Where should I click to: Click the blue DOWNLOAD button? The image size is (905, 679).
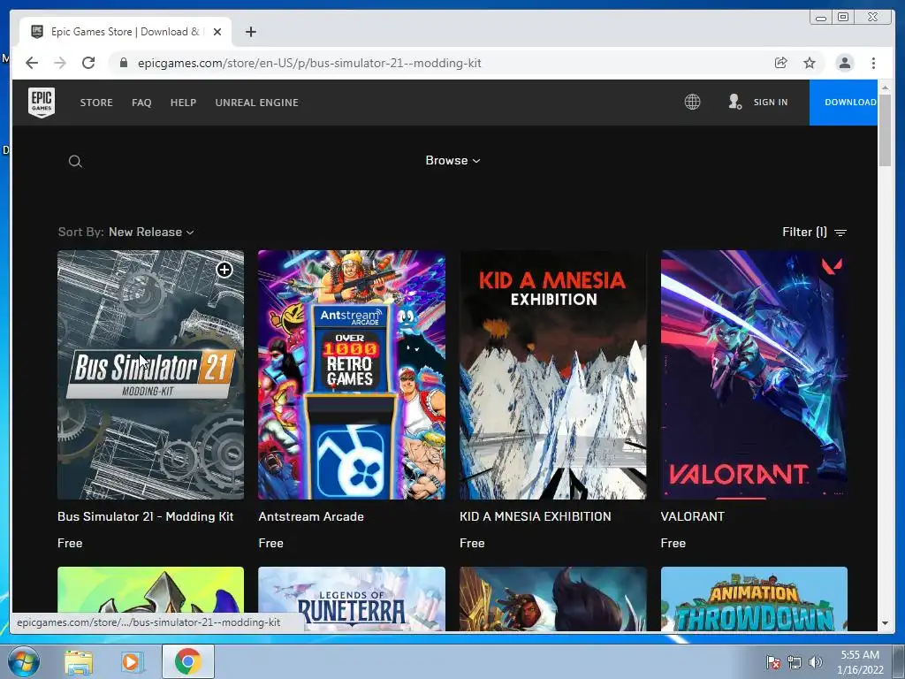[843, 103]
